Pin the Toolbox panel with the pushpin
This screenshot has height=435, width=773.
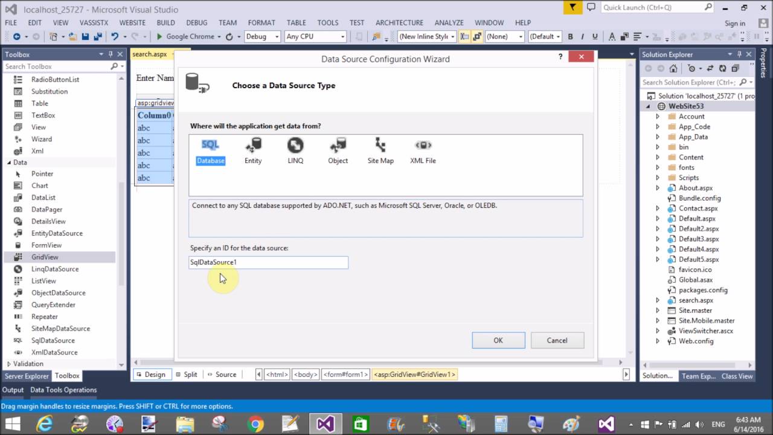coord(111,54)
